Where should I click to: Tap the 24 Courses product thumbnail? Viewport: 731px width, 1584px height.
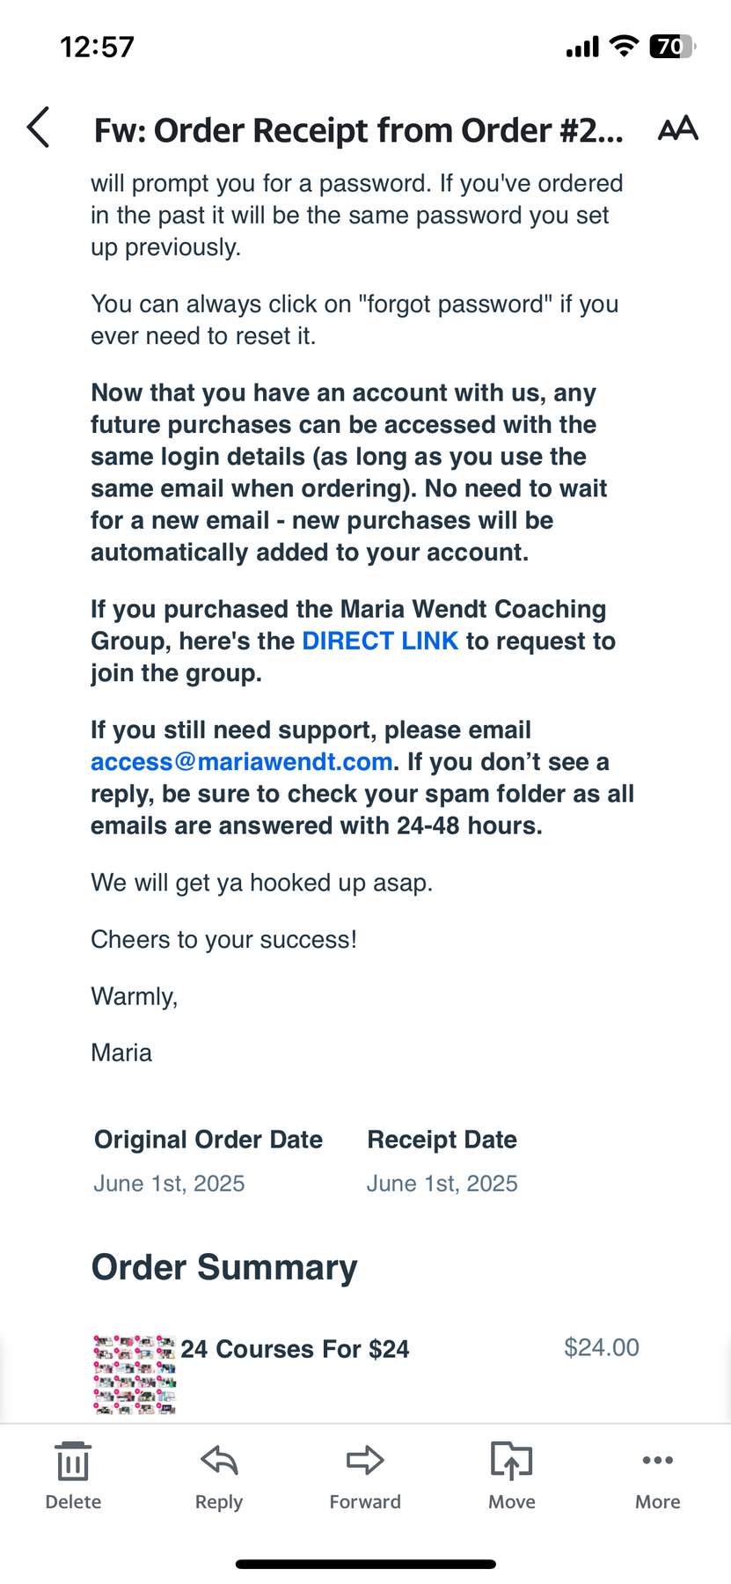point(135,1375)
